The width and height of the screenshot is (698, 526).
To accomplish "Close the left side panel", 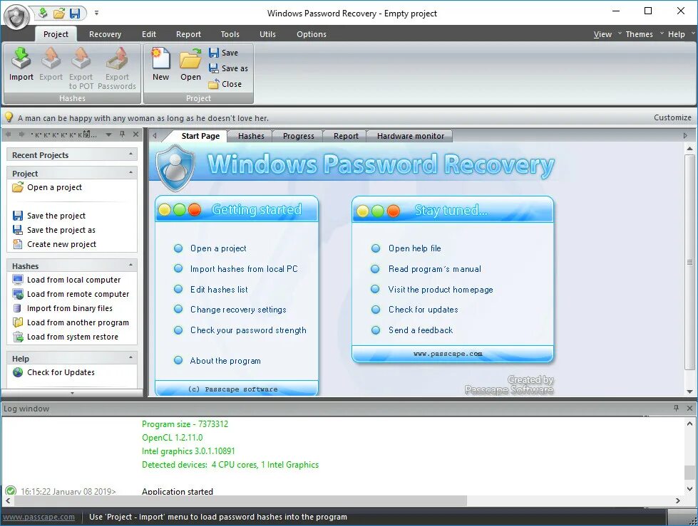I will pos(135,134).
